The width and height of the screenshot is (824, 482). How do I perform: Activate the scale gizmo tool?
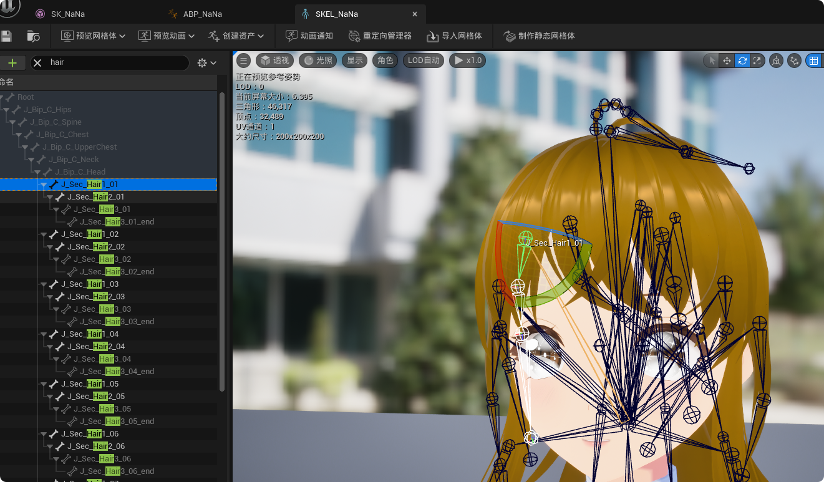point(757,60)
